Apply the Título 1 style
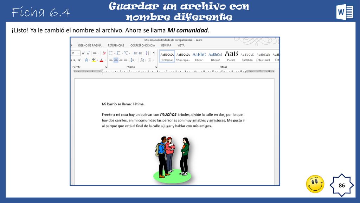The image size is (360, 203). coord(199,57)
